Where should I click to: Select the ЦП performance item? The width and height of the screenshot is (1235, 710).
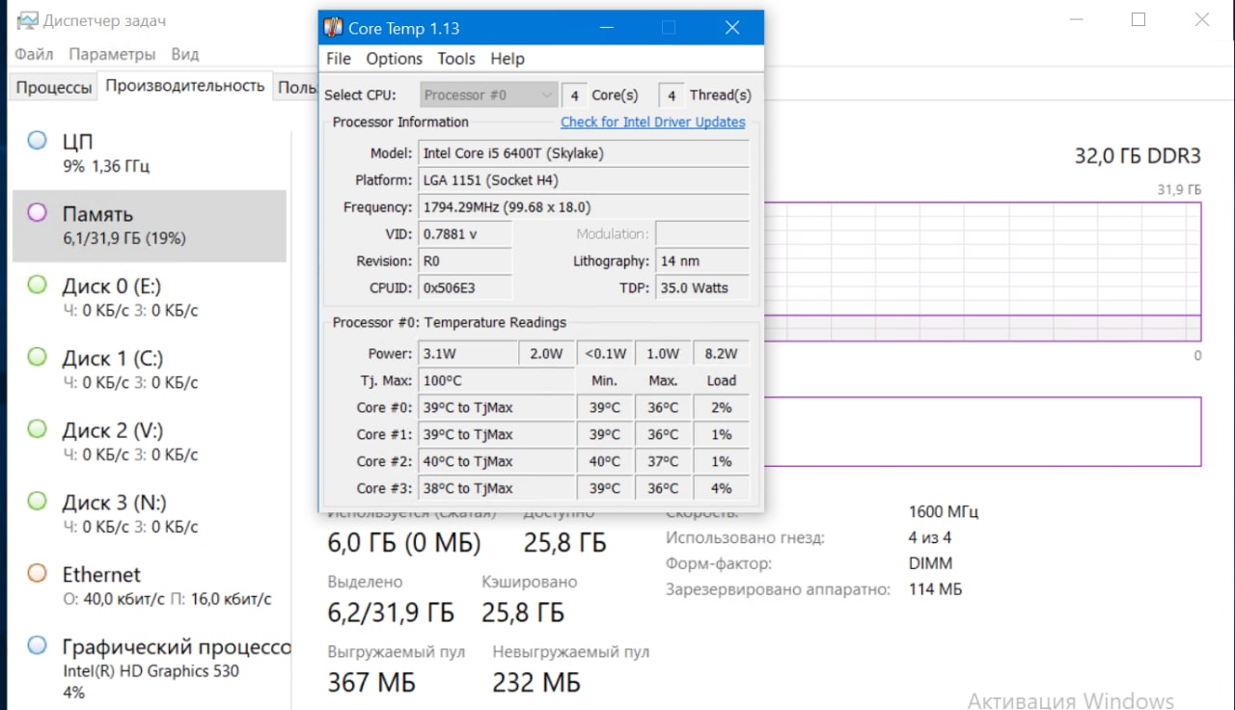click(x=150, y=153)
